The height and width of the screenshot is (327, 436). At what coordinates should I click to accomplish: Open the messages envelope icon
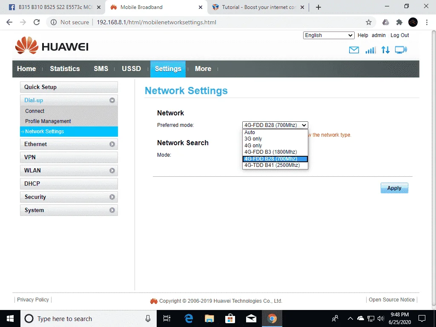(354, 50)
